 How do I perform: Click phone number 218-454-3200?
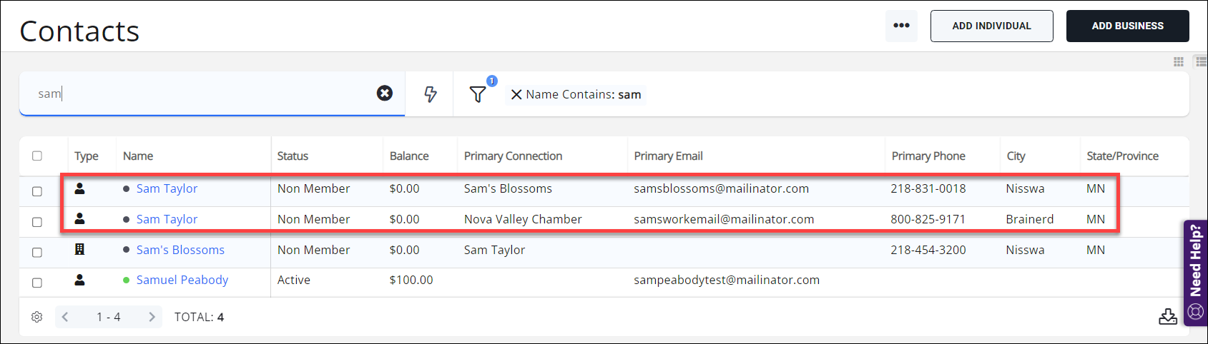[928, 250]
